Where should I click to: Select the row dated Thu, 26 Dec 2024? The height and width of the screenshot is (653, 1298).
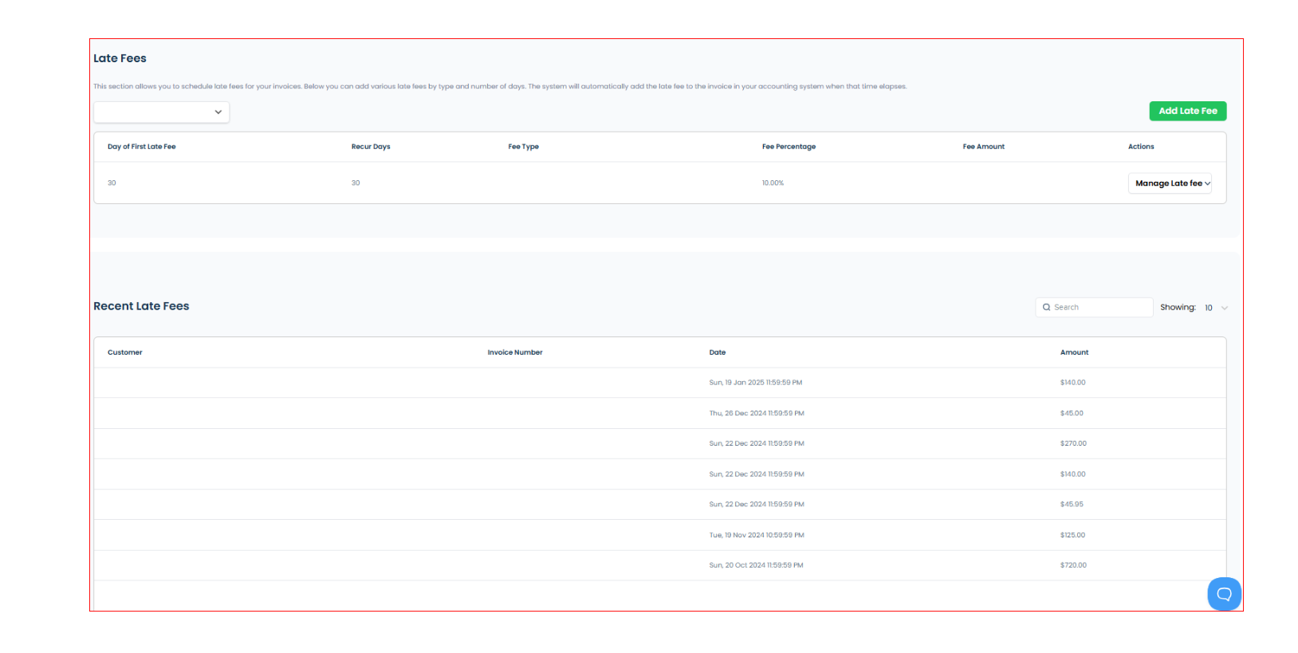click(660, 413)
